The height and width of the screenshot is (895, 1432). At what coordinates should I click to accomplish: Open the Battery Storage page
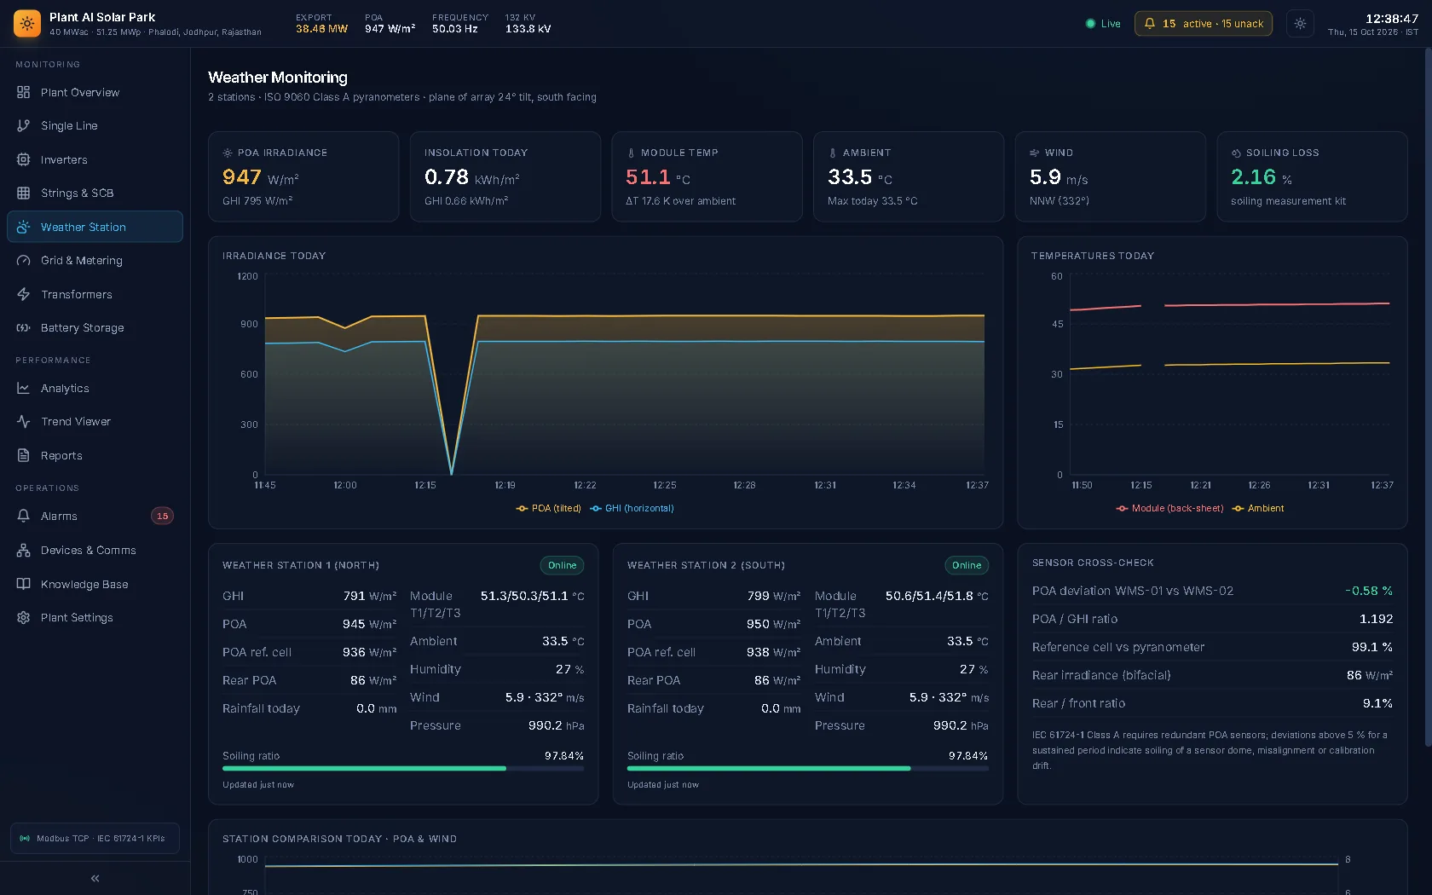coord(95,328)
